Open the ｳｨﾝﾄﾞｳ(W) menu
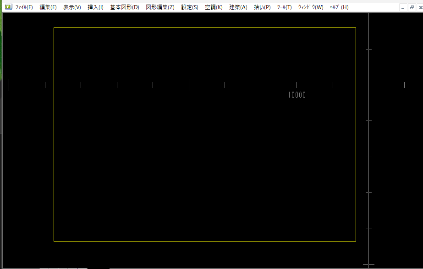423x269 pixels. pos(310,7)
